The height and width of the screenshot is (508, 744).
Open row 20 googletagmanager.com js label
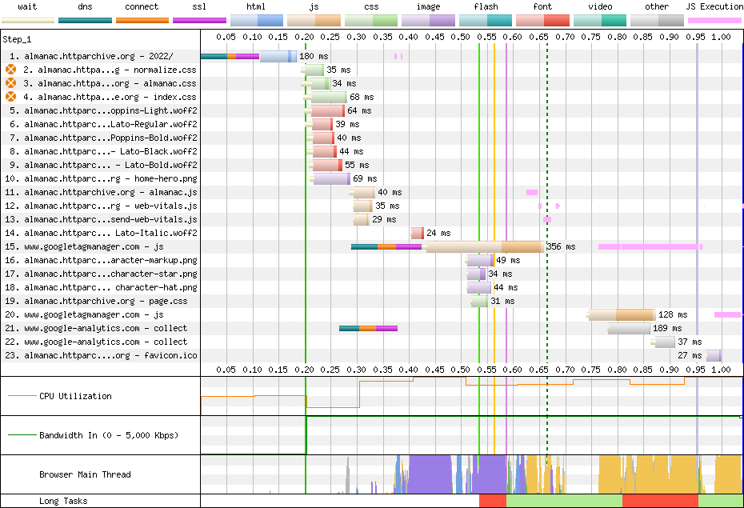pos(85,314)
